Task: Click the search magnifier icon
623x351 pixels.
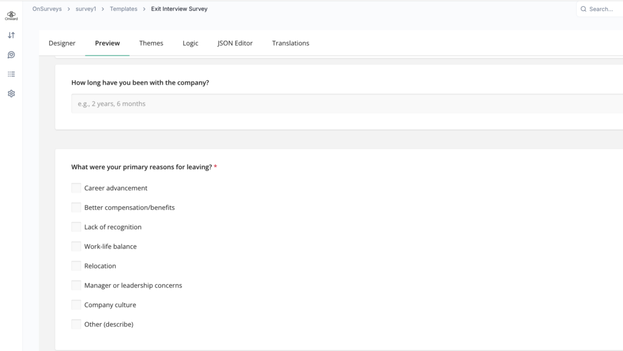Action: (x=583, y=9)
